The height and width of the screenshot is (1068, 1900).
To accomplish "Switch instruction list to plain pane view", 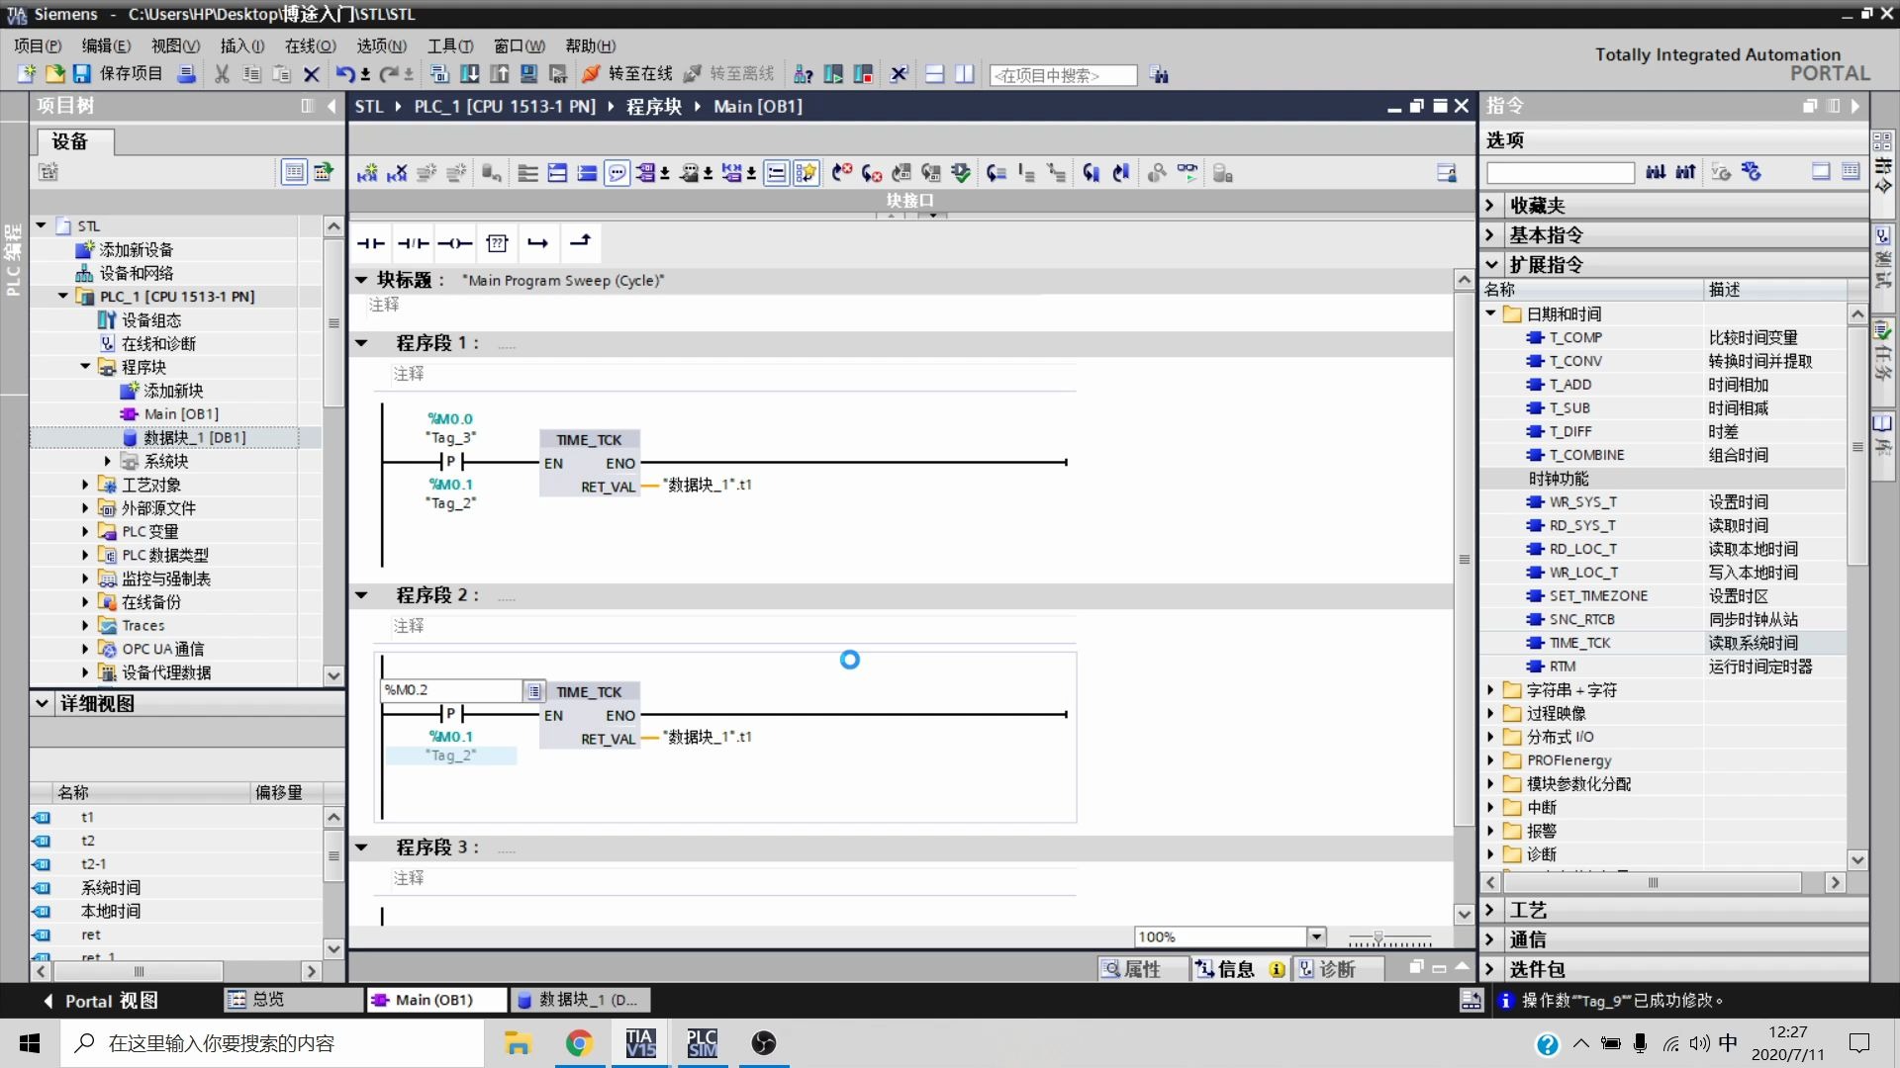I will pyautogui.click(x=1821, y=172).
